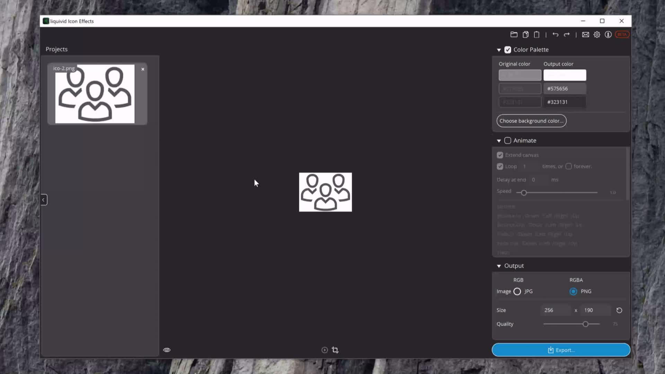The image size is (665, 374).
Task: Click Choose background color button
Action: pyautogui.click(x=531, y=121)
